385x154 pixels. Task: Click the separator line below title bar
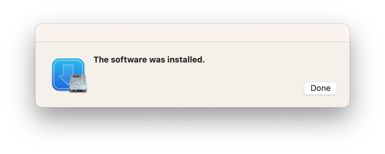[x=193, y=42]
